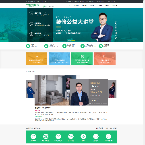Click the middle icon in dark banner panel
The width and height of the screenshot is (145, 145).
31,24
